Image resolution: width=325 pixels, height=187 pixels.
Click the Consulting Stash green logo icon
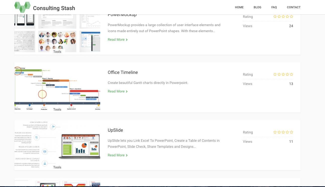[x=22, y=7]
